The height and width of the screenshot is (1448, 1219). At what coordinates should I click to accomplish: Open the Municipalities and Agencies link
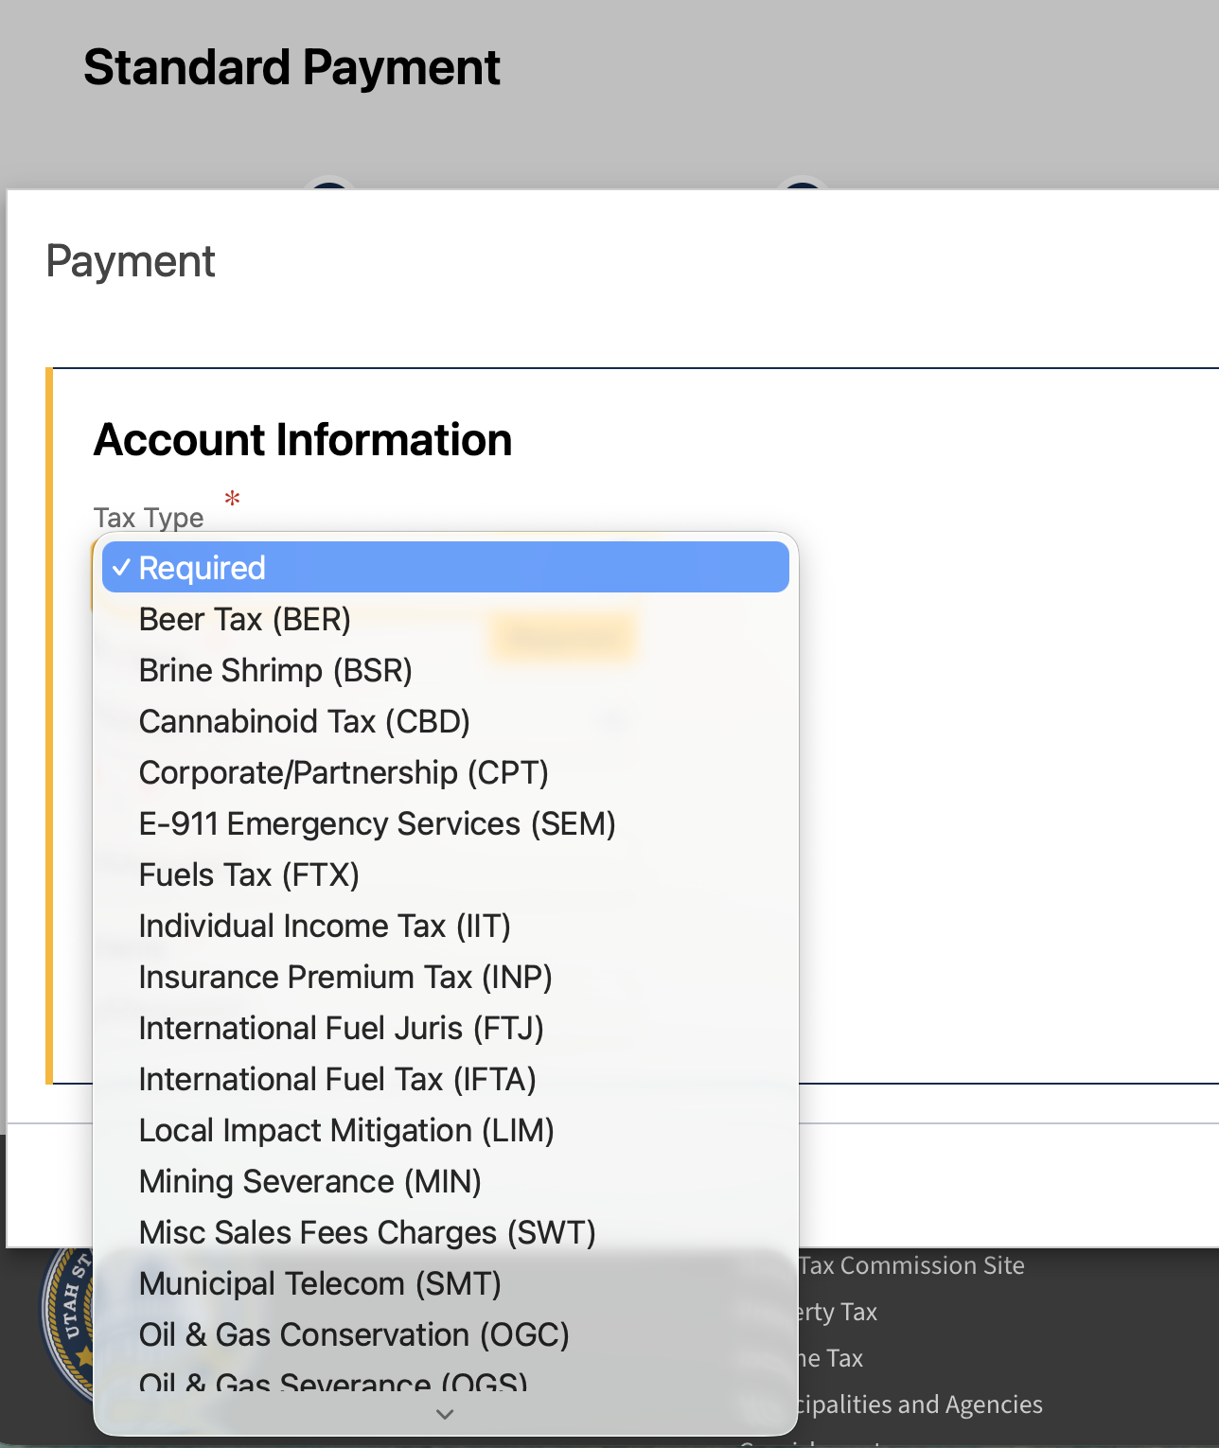(x=920, y=1404)
